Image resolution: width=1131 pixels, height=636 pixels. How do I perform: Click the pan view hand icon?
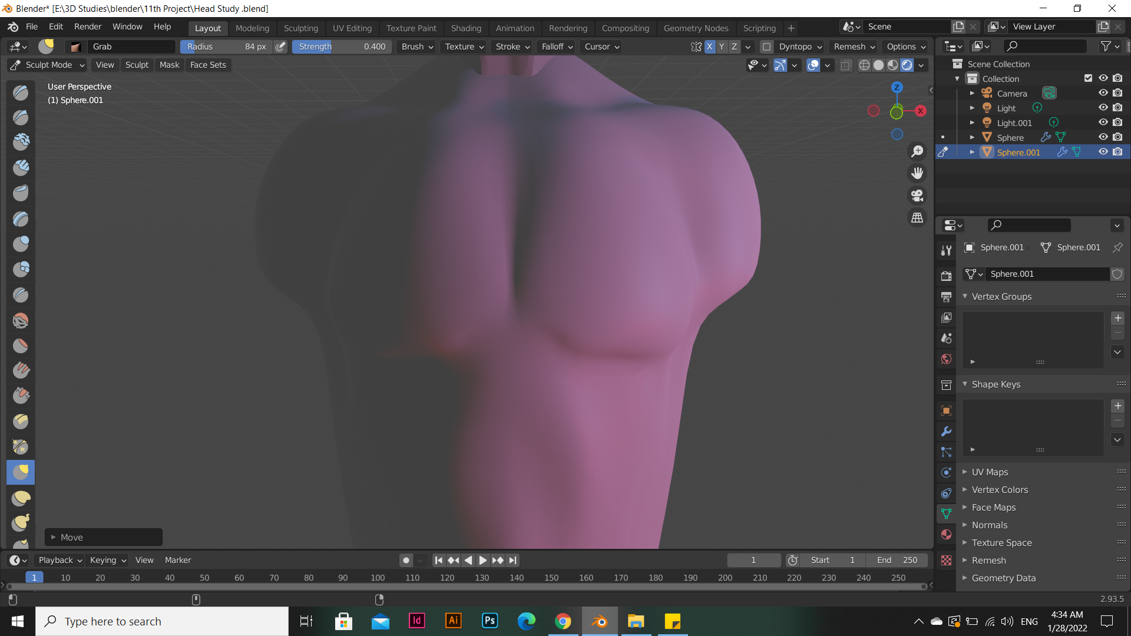[917, 173]
